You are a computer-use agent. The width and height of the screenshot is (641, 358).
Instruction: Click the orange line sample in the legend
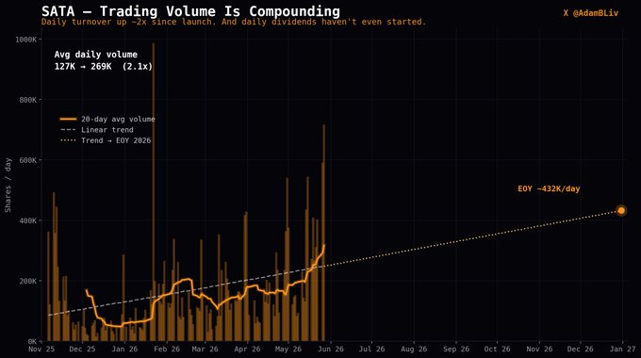[68, 119]
